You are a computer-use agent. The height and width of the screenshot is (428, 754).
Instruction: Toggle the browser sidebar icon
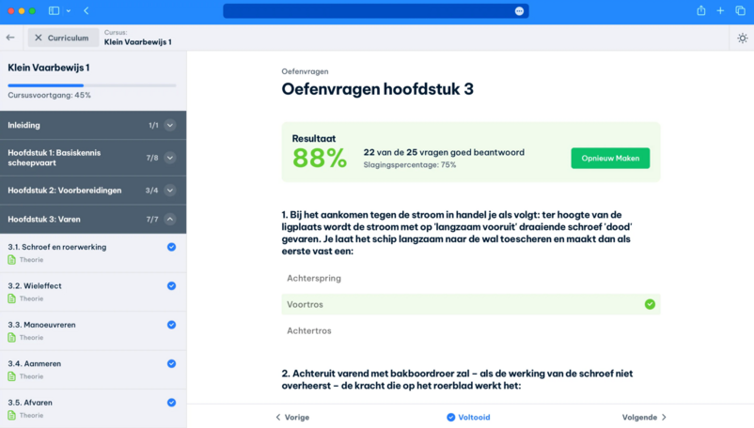(x=54, y=11)
